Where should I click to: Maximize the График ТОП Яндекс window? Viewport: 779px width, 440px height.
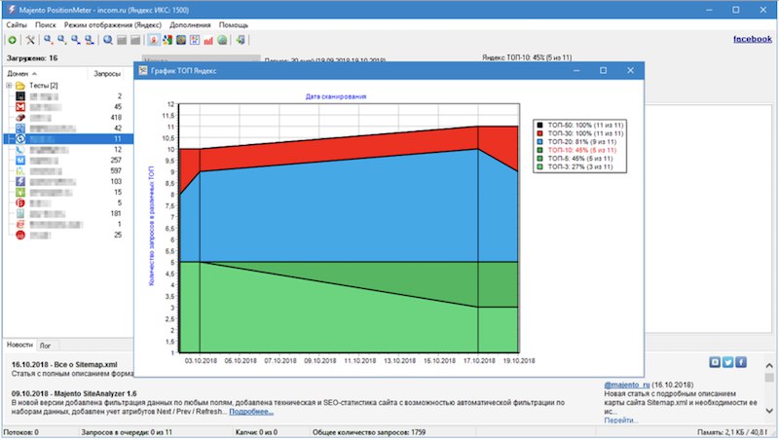(603, 70)
